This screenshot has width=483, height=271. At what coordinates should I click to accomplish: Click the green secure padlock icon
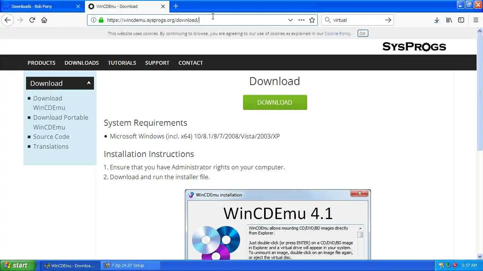[x=101, y=20]
